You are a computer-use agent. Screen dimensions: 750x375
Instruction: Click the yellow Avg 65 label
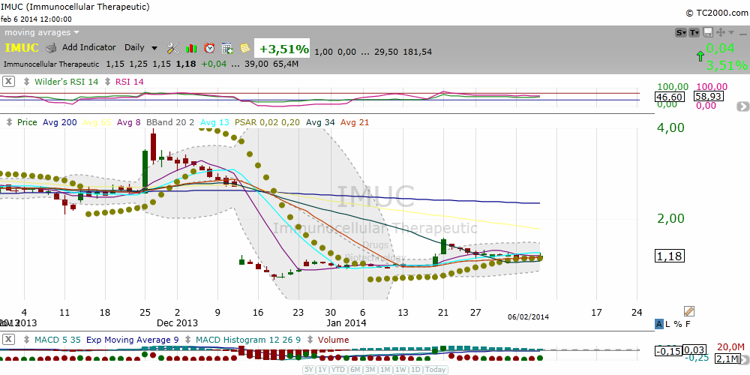coord(97,122)
